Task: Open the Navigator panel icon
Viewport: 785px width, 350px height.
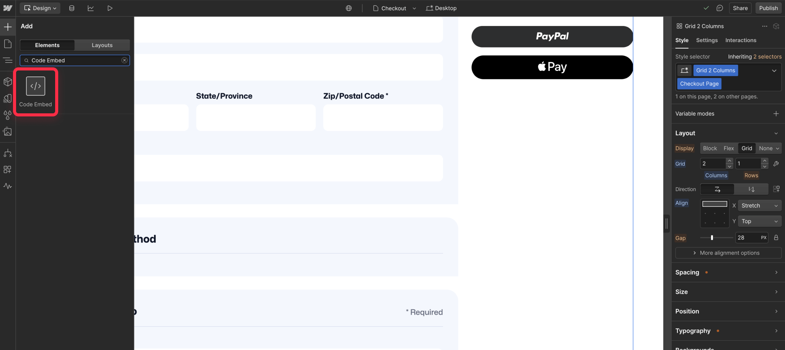Action: click(8, 60)
